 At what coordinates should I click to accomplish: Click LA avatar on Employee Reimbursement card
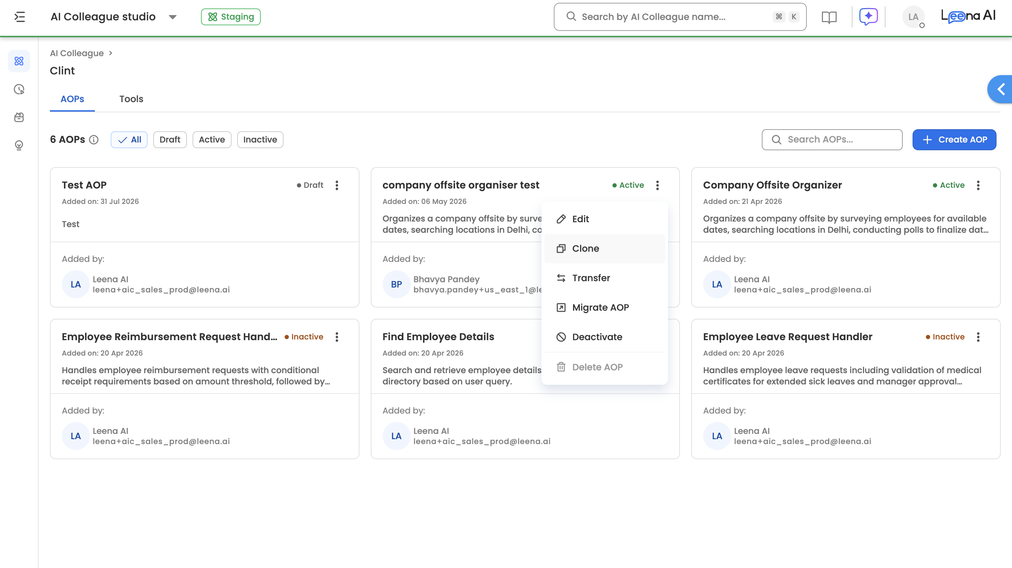pyautogui.click(x=76, y=436)
